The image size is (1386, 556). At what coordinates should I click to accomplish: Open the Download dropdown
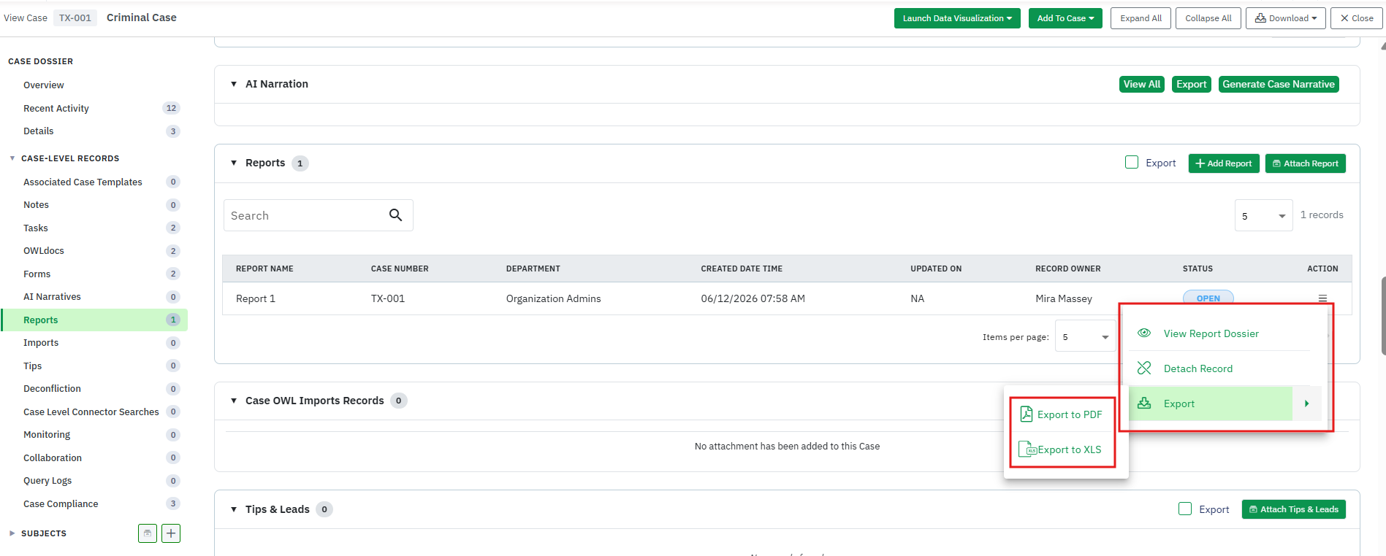coord(1286,18)
